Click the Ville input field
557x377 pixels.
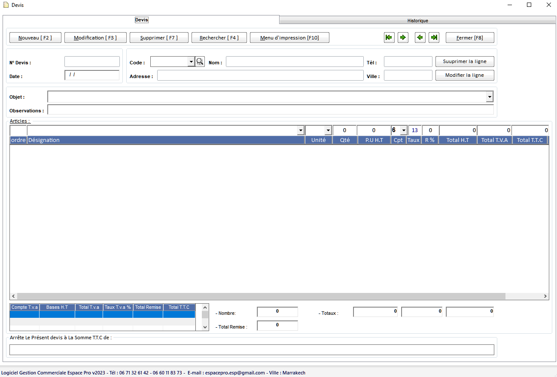pos(408,75)
